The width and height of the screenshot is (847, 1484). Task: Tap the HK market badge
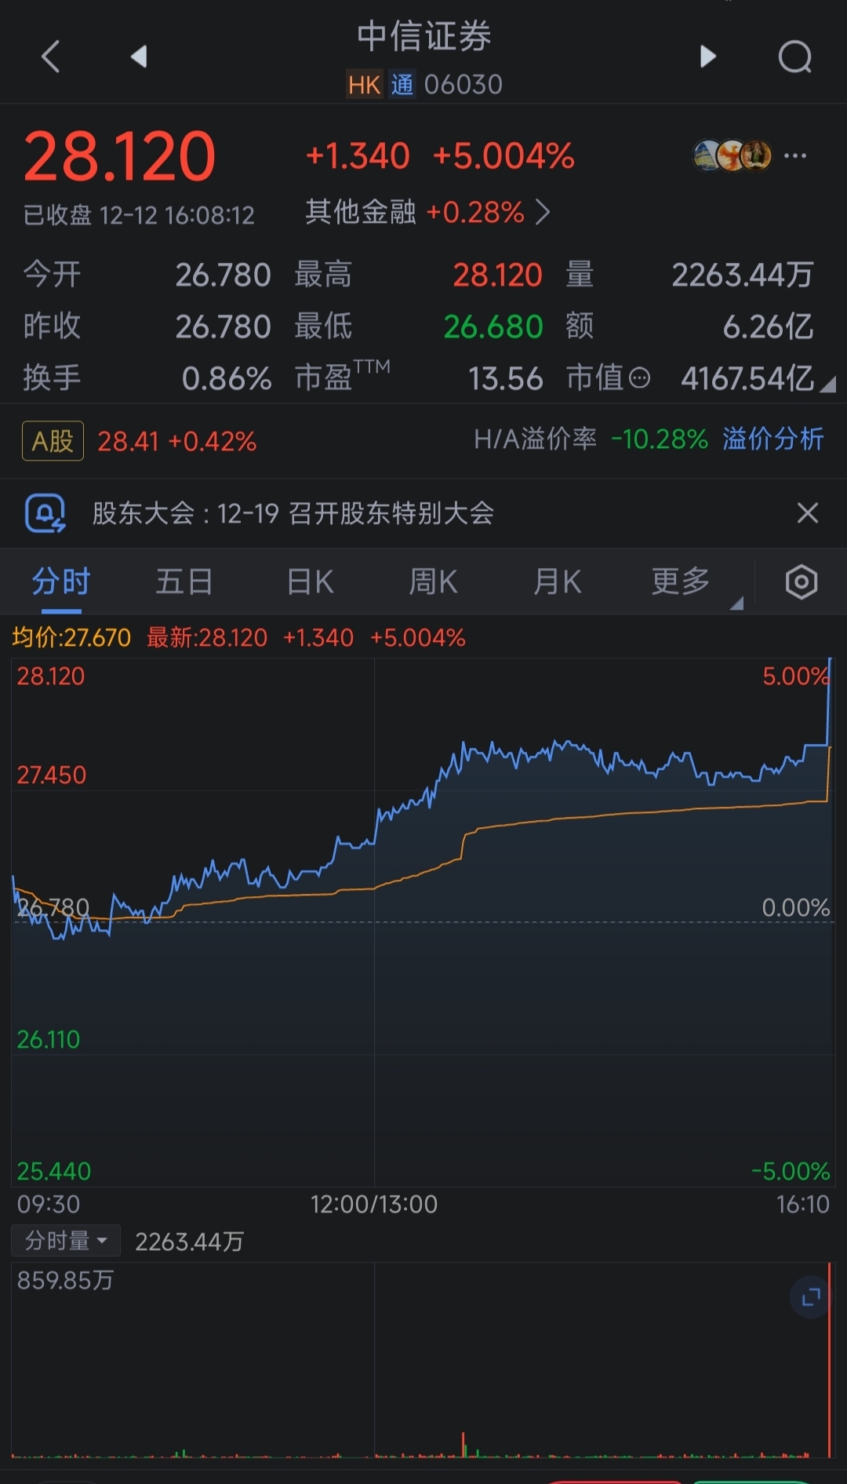pos(365,85)
